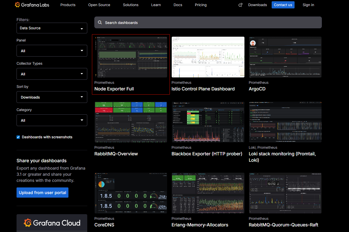Image resolution: width=349 pixels, height=232 pixels.
Task: Click the ArgoCD title link
Action: point(257,89)
